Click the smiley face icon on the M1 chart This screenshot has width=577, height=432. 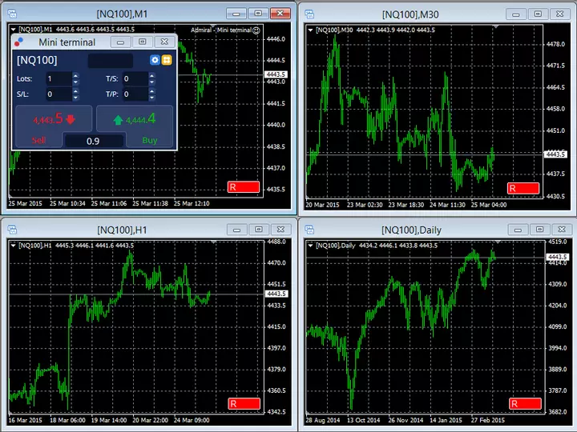point(256,30)
